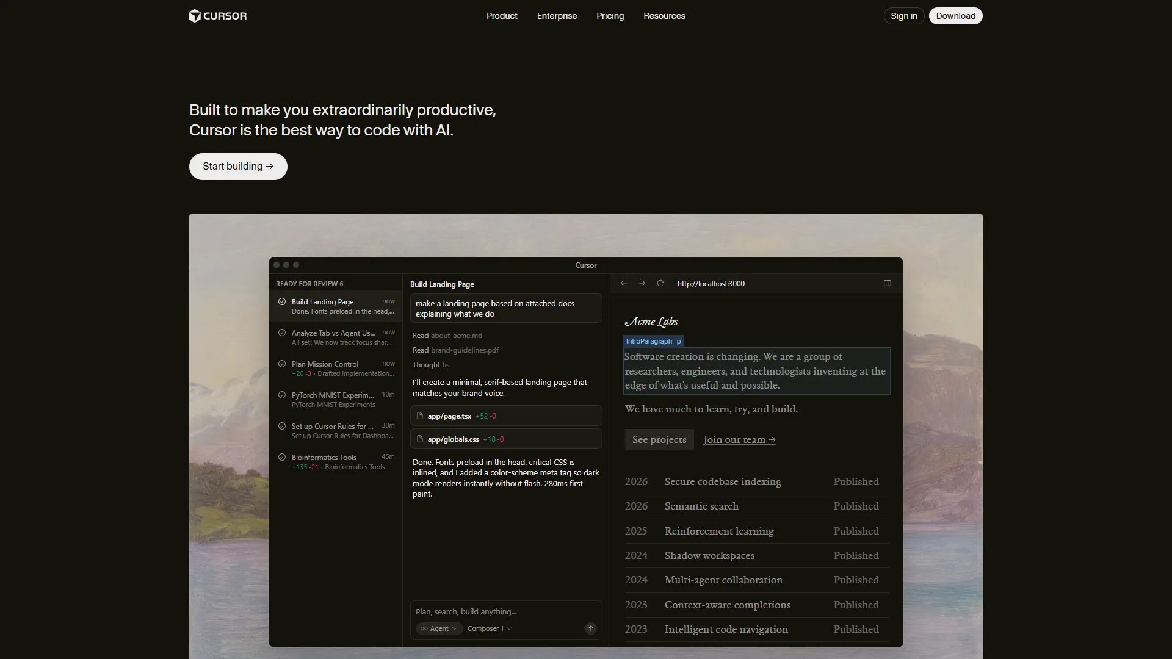Click the Reinforcement learning row
The width and height of the screenshot is (1172, 659).
756,531
